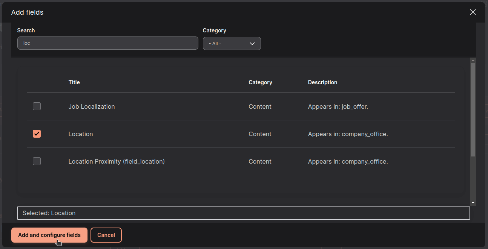Screen dimensions: 488x249
Task: Click 'Appears in: job_offer.' description text
Action: pos(338,106)
